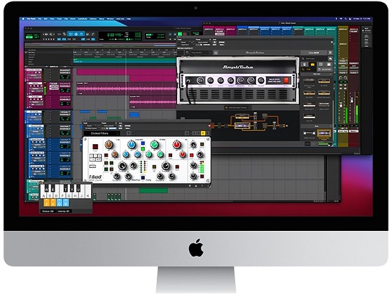Open the AmpliTube hamburger menu
Image resolution: width=392 pixels, height=294 pixels.
[330, 52]
